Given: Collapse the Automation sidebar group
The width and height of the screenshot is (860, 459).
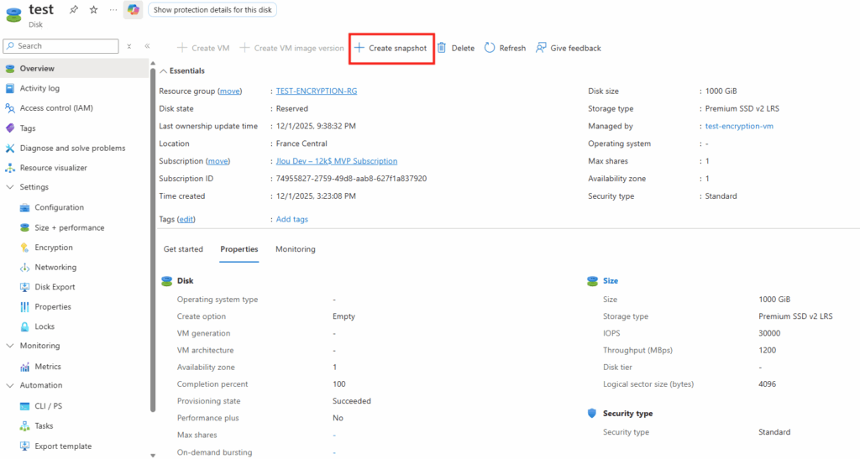Looking at the screenshot, I should tap(11, 385).
